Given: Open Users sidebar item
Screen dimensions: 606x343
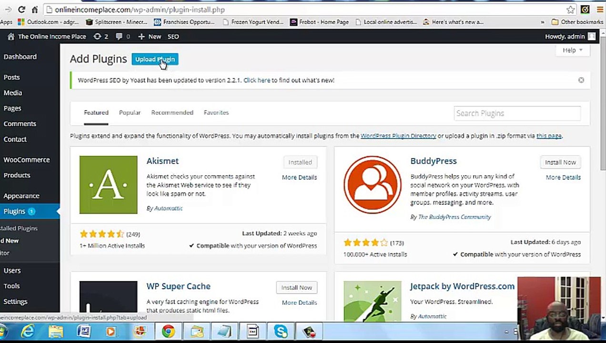Looking at the screenshot, I should pyautogui.click(x=12, y=271).
